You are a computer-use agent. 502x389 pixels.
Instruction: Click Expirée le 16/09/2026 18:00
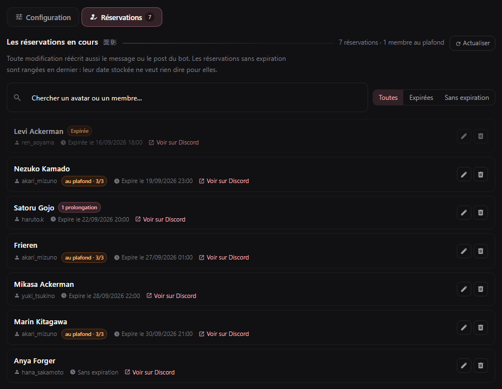(x=102, y=142)
